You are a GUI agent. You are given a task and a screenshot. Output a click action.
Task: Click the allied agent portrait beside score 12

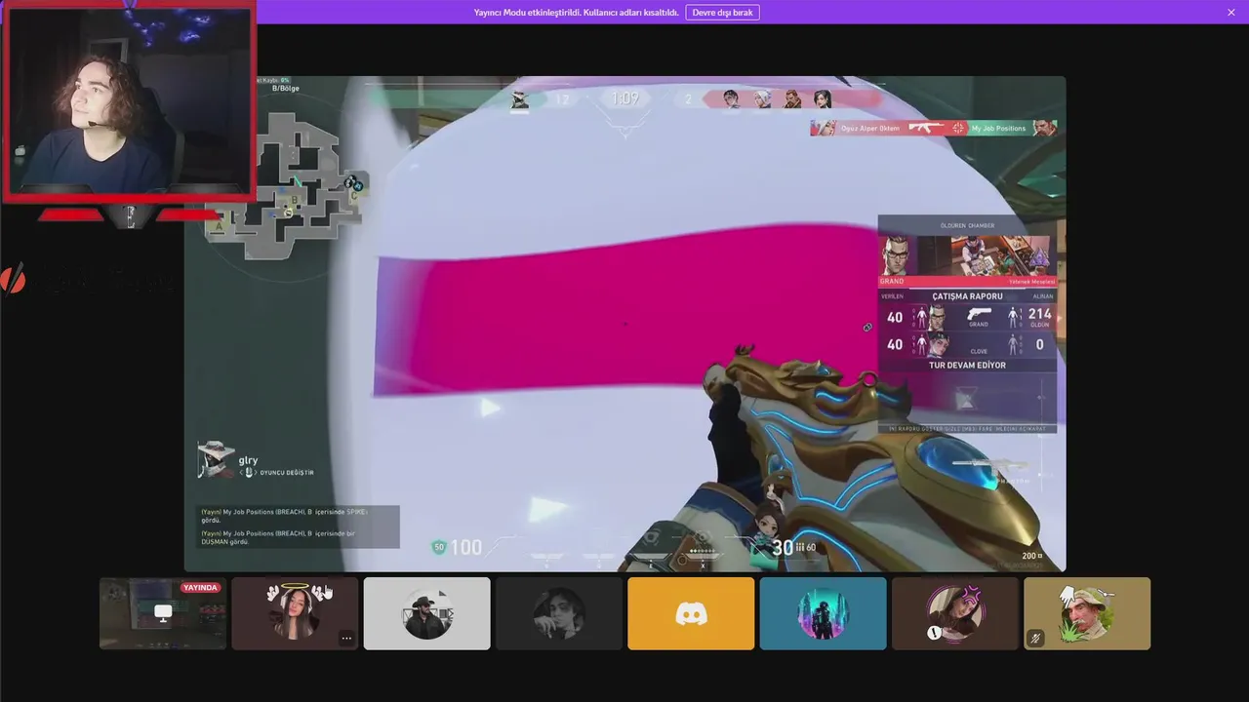520,99
